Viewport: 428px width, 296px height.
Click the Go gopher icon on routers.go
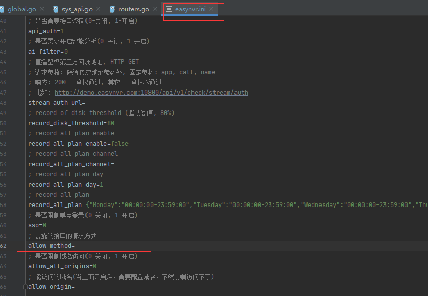point(112,9)
